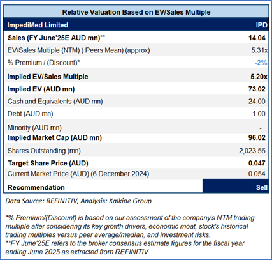Viewport: 272px width, 260px height.
Task: Click the shares value '2,023.56'
Action: [x=252, y=151]
